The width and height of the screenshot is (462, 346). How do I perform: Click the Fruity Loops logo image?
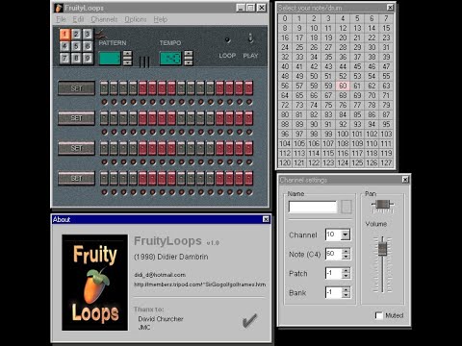point(95,283)
